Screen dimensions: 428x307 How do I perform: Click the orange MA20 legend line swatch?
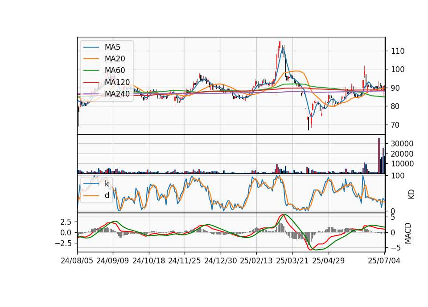pyautogui.click(x=91, y=59)
